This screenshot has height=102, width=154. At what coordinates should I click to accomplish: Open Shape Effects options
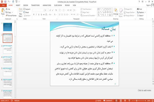coord(129,16)
